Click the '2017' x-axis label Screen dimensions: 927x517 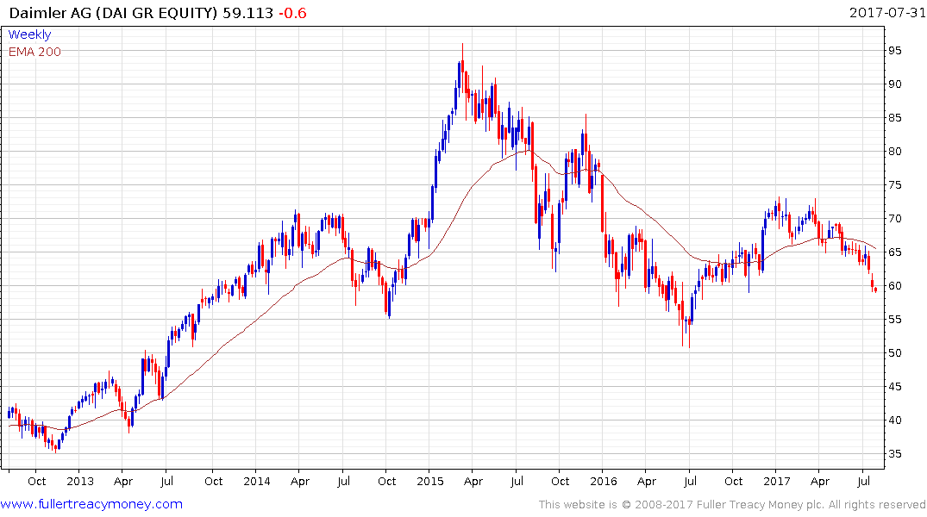coord(776,481)
